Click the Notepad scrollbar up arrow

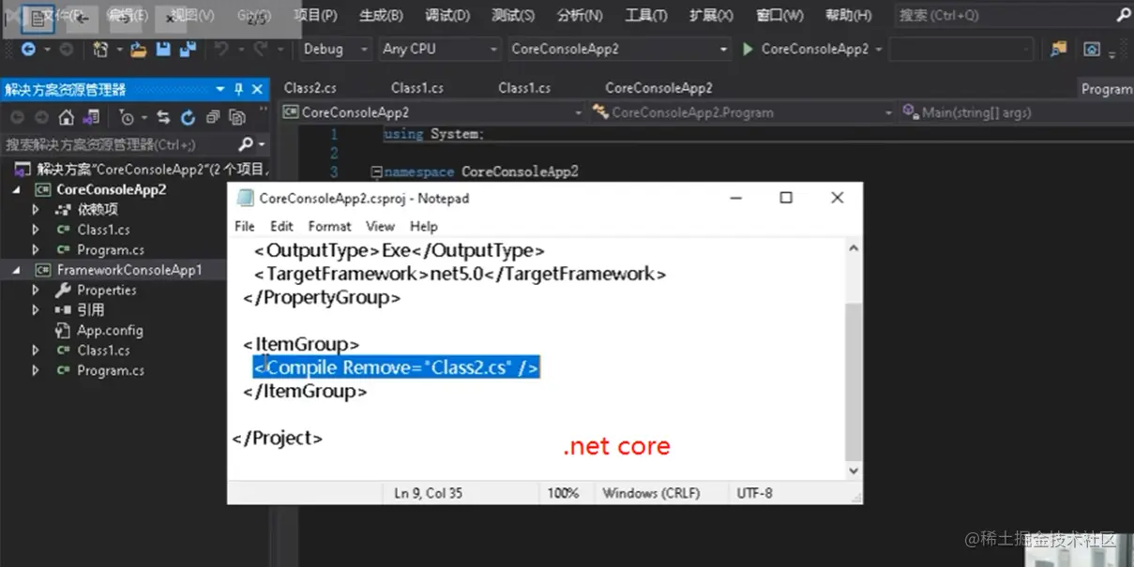(853, 249)
